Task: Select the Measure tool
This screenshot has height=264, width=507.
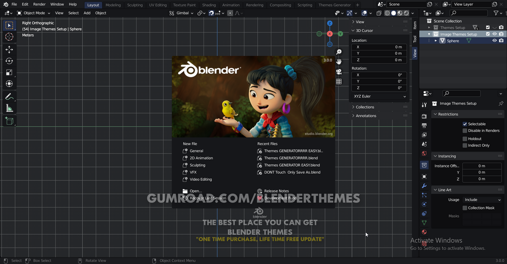Action: click(x=9, y=108)
